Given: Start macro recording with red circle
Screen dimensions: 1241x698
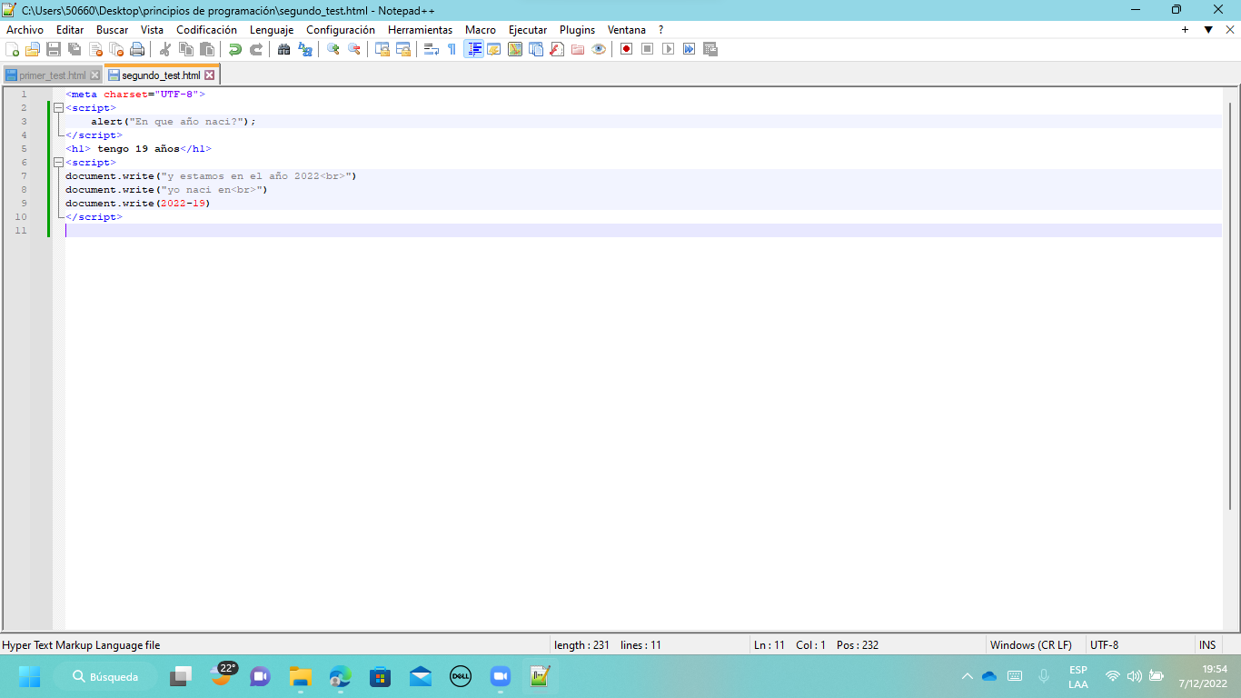Looking at the screenshot, I should pyautogui.click(x=627, y=49).
